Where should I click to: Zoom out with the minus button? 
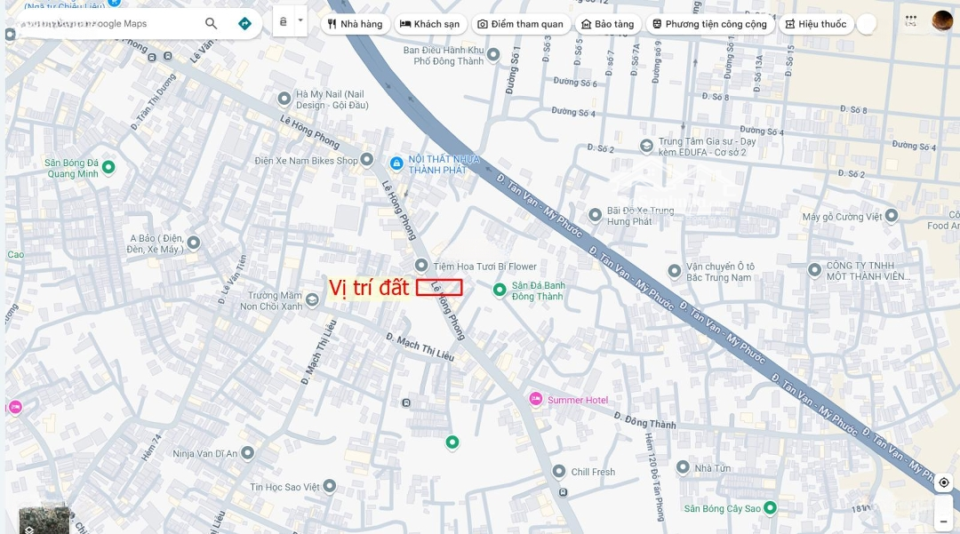(944, 522)
